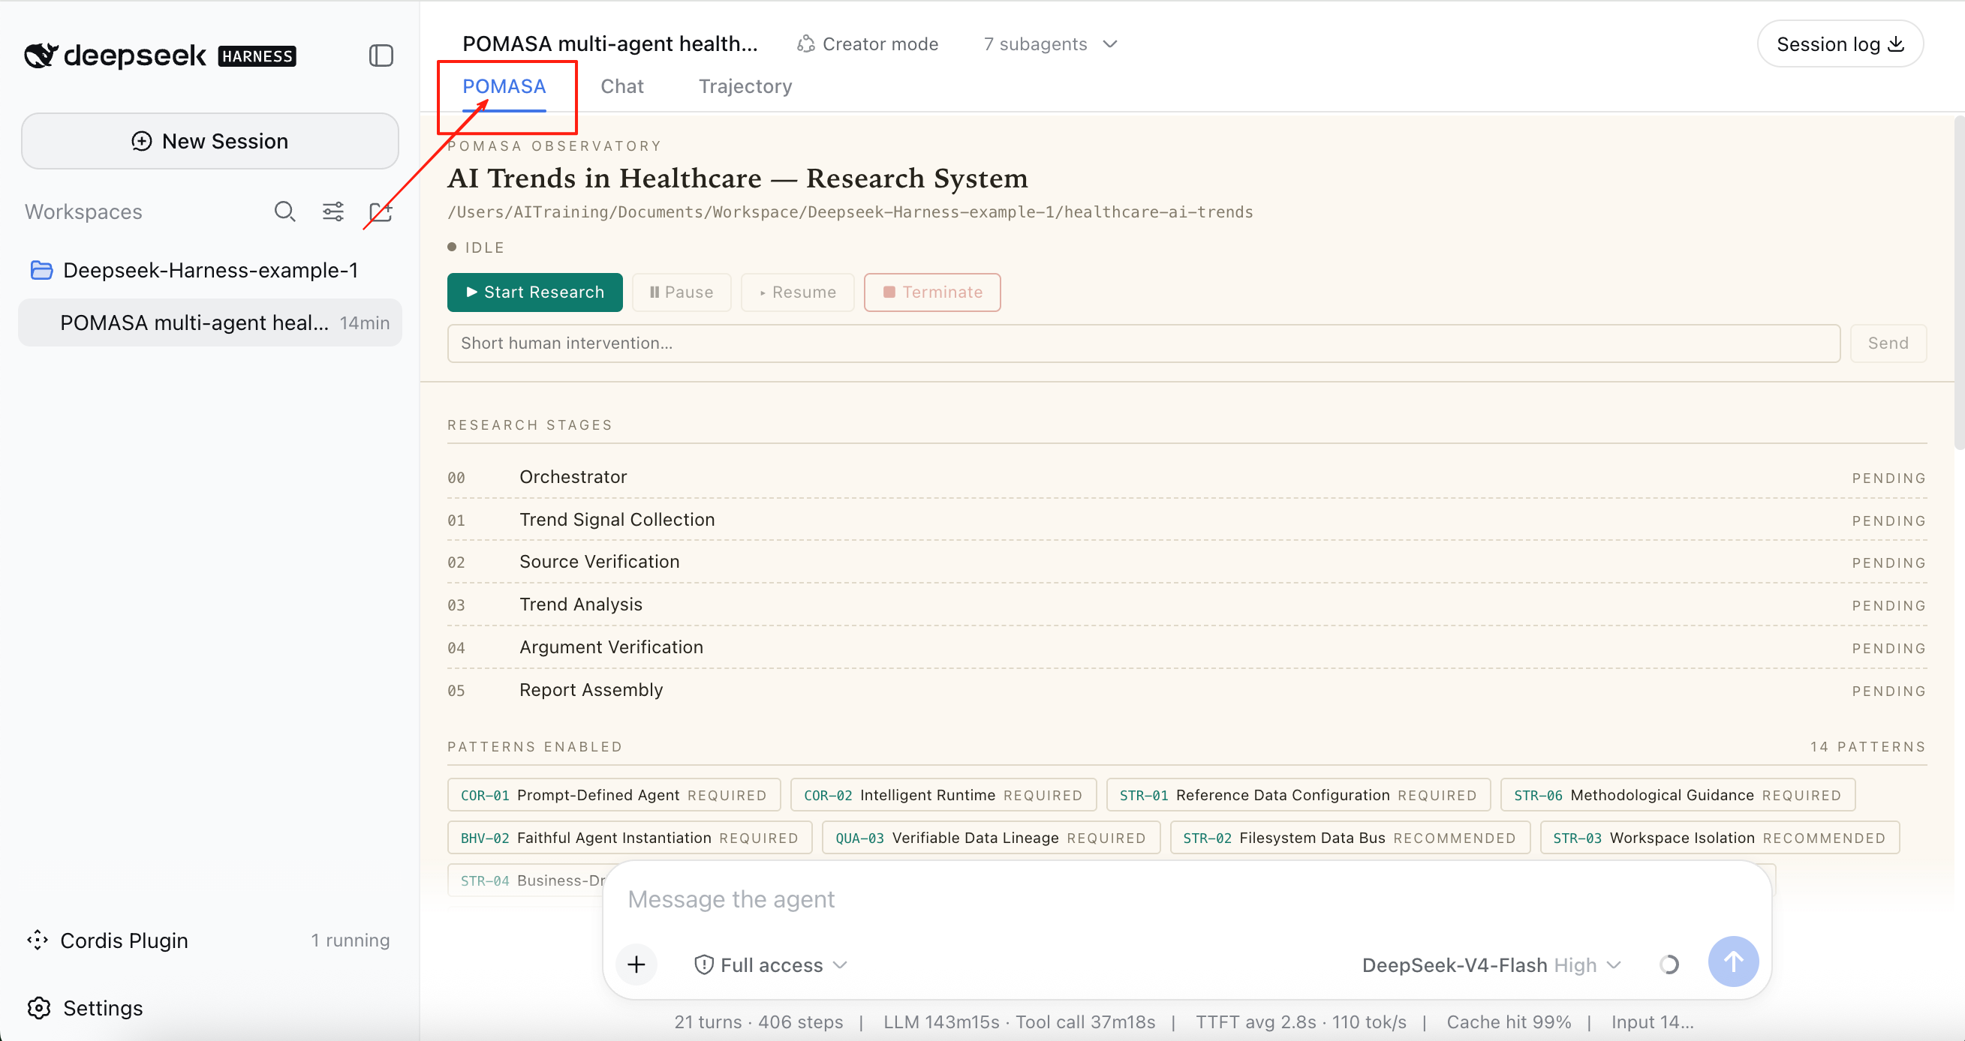
Task: Add a new workspace folder icon
Action: point(380,211)
